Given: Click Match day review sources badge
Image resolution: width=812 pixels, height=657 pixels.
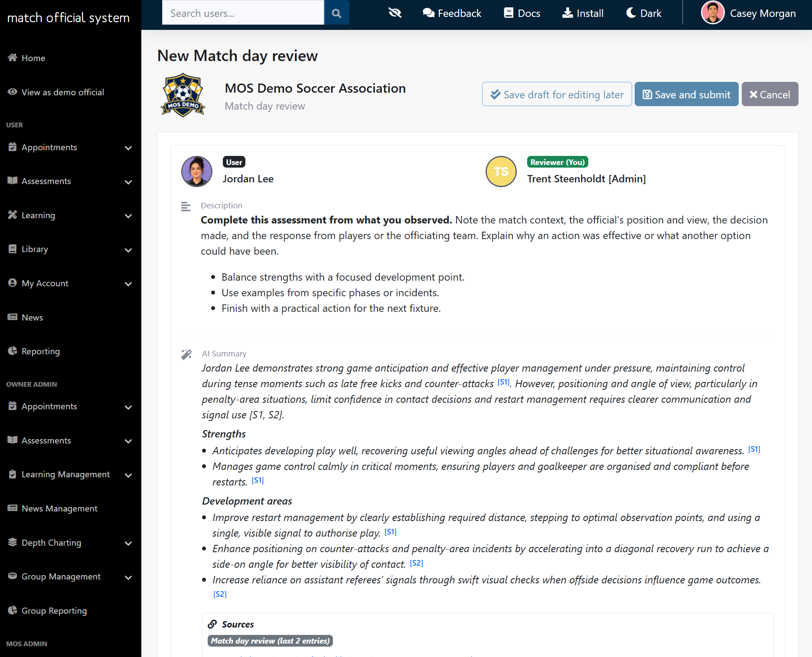Looking at the screenshot, I should coord(270,641).
